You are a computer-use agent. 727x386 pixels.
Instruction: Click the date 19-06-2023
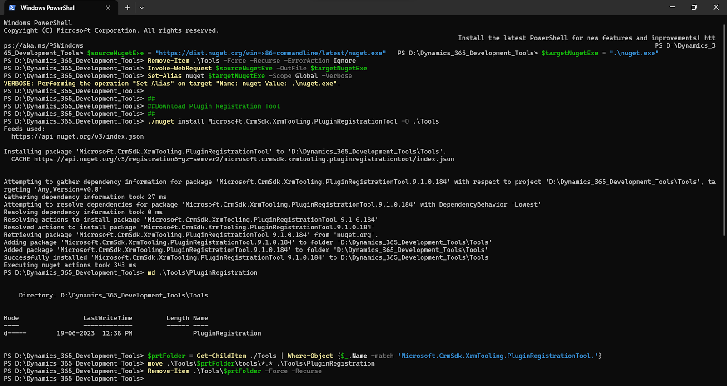[x=75, y=333]
